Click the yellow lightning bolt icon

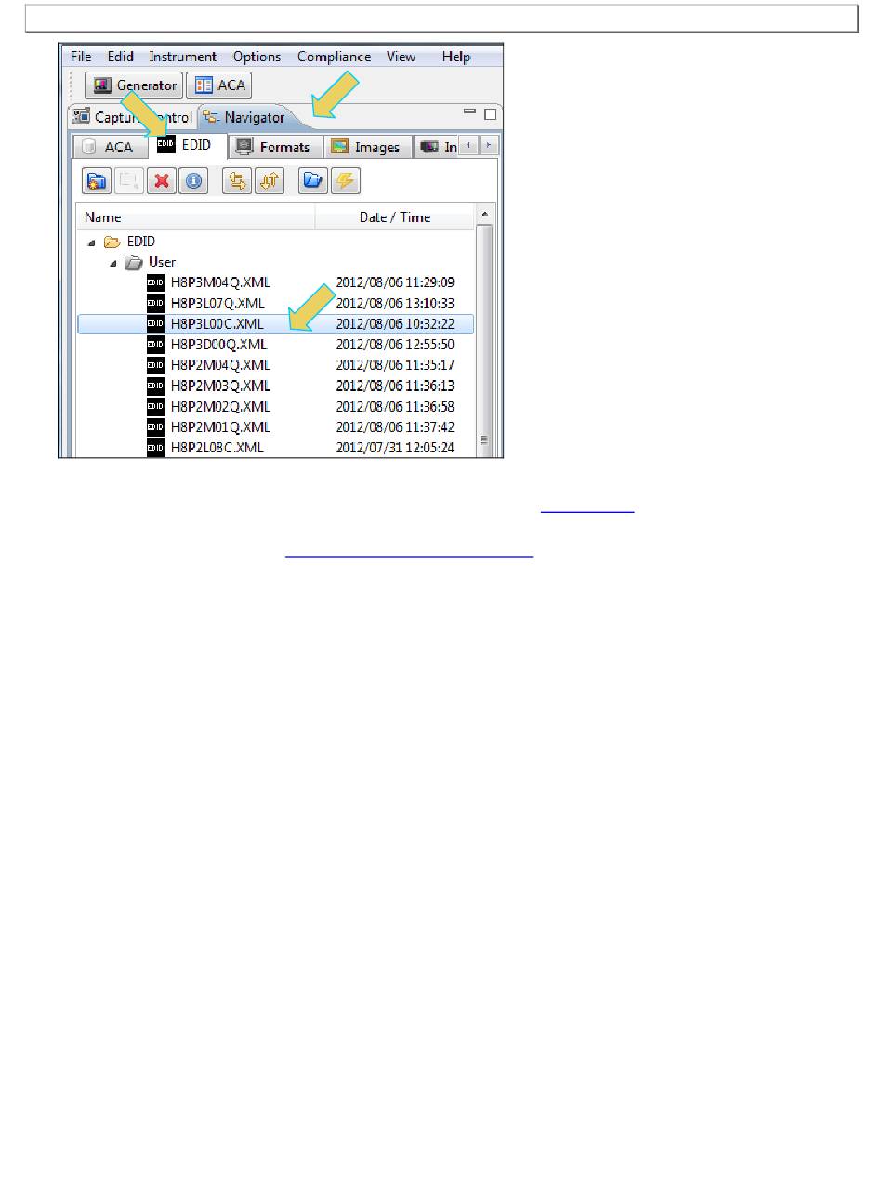pyautogui.click(x=346, y=181)
